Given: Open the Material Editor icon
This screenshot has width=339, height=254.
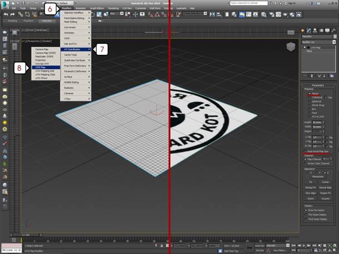Looking at the screenshot, I should pos(264,14).
